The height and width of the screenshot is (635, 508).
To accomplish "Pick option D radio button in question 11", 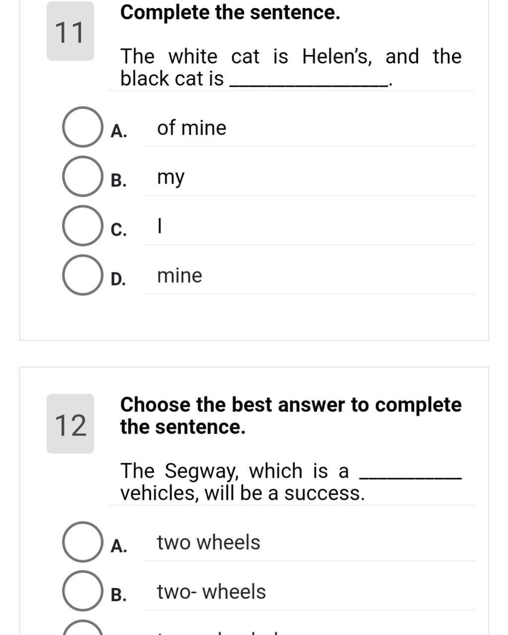I will click(x=82, y=276).
